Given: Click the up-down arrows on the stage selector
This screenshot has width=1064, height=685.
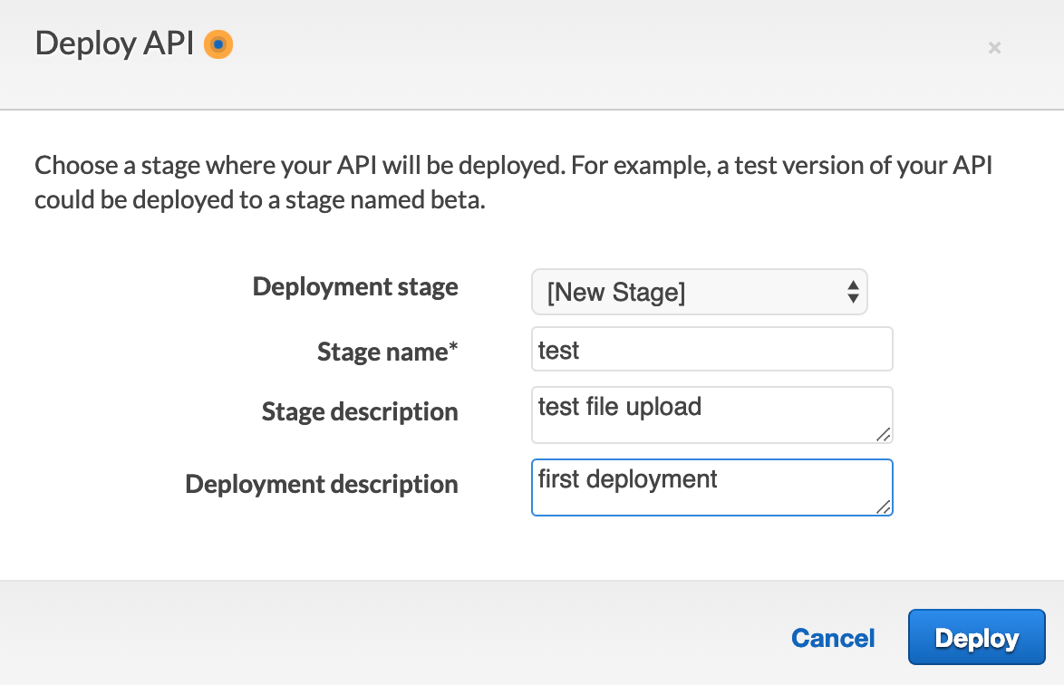Looking at the screenshot, I should (x=852, y=292).
